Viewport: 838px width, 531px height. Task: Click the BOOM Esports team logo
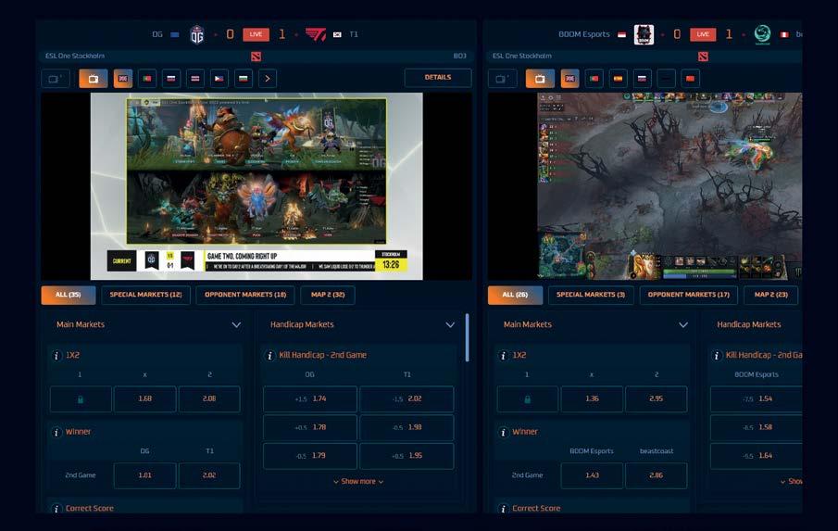[644, 35]
